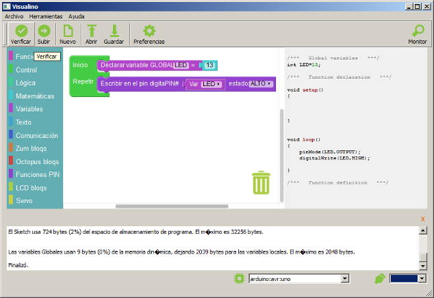This screenshot has height=298, width=434.
Task: Select the Declarar variable GLOBAL block
Action: (136, 65)
